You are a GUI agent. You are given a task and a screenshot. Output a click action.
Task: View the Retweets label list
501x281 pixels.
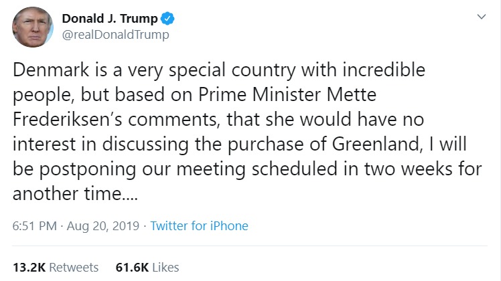(x=73, y=267)
